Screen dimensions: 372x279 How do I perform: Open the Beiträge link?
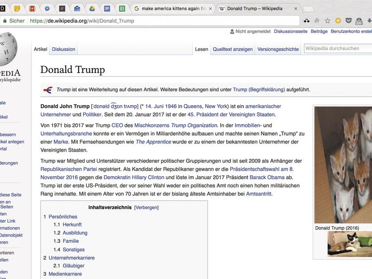click(x=319, y=31)
